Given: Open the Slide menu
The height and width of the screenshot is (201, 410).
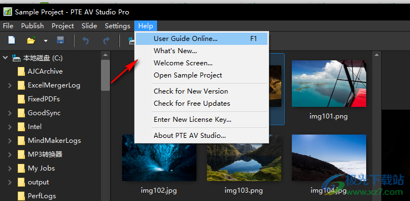Looking at the screenshot, I should pos(89,26).
